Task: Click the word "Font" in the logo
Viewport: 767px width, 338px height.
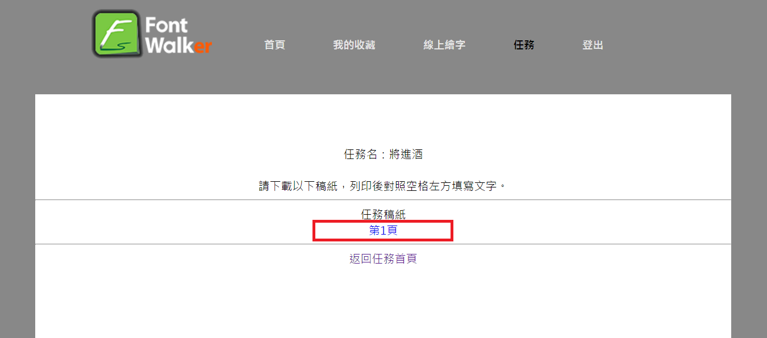Action: pyautogui.click(x=166, y=25)
